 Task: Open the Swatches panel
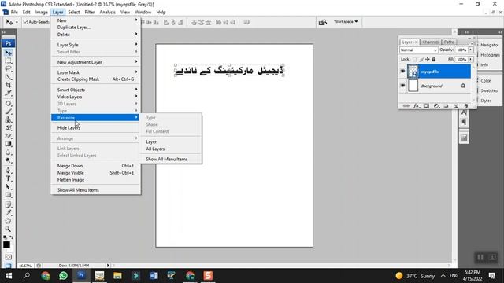click(x=489, y=91)
